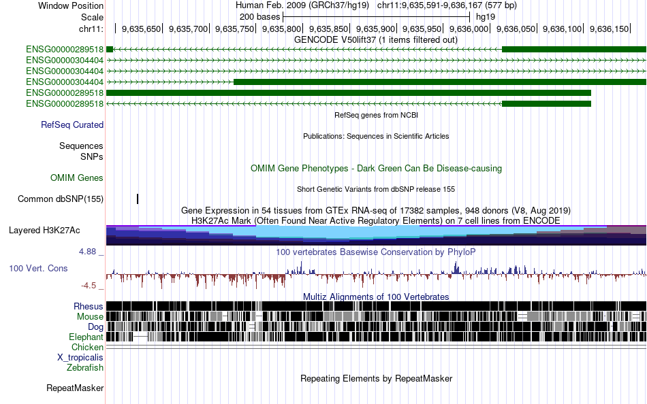
Task: Click the RepeatMasker track label
Action: click(x=75, y=388)
